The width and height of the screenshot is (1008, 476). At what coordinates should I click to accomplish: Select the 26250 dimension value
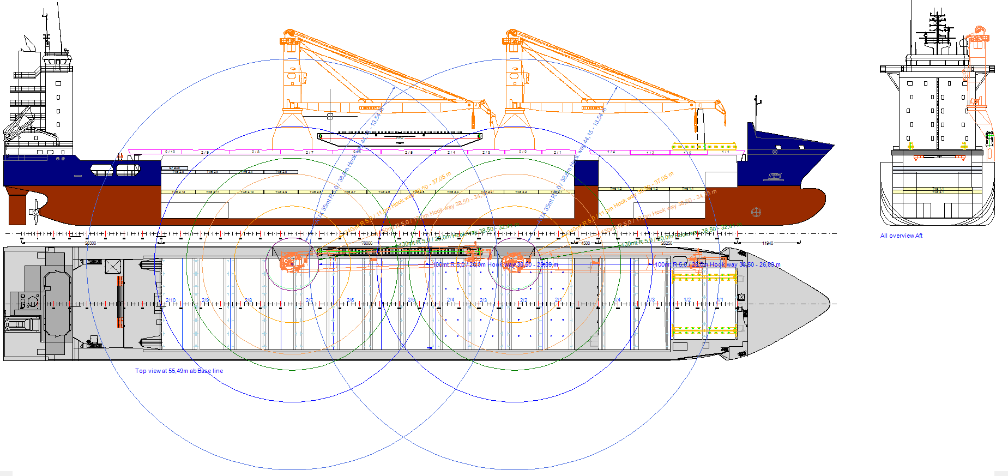[667, 243]
